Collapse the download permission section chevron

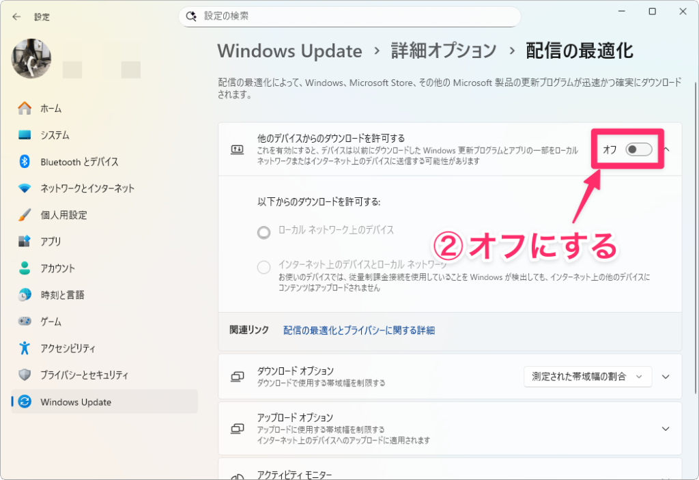[x=667, y=149]
